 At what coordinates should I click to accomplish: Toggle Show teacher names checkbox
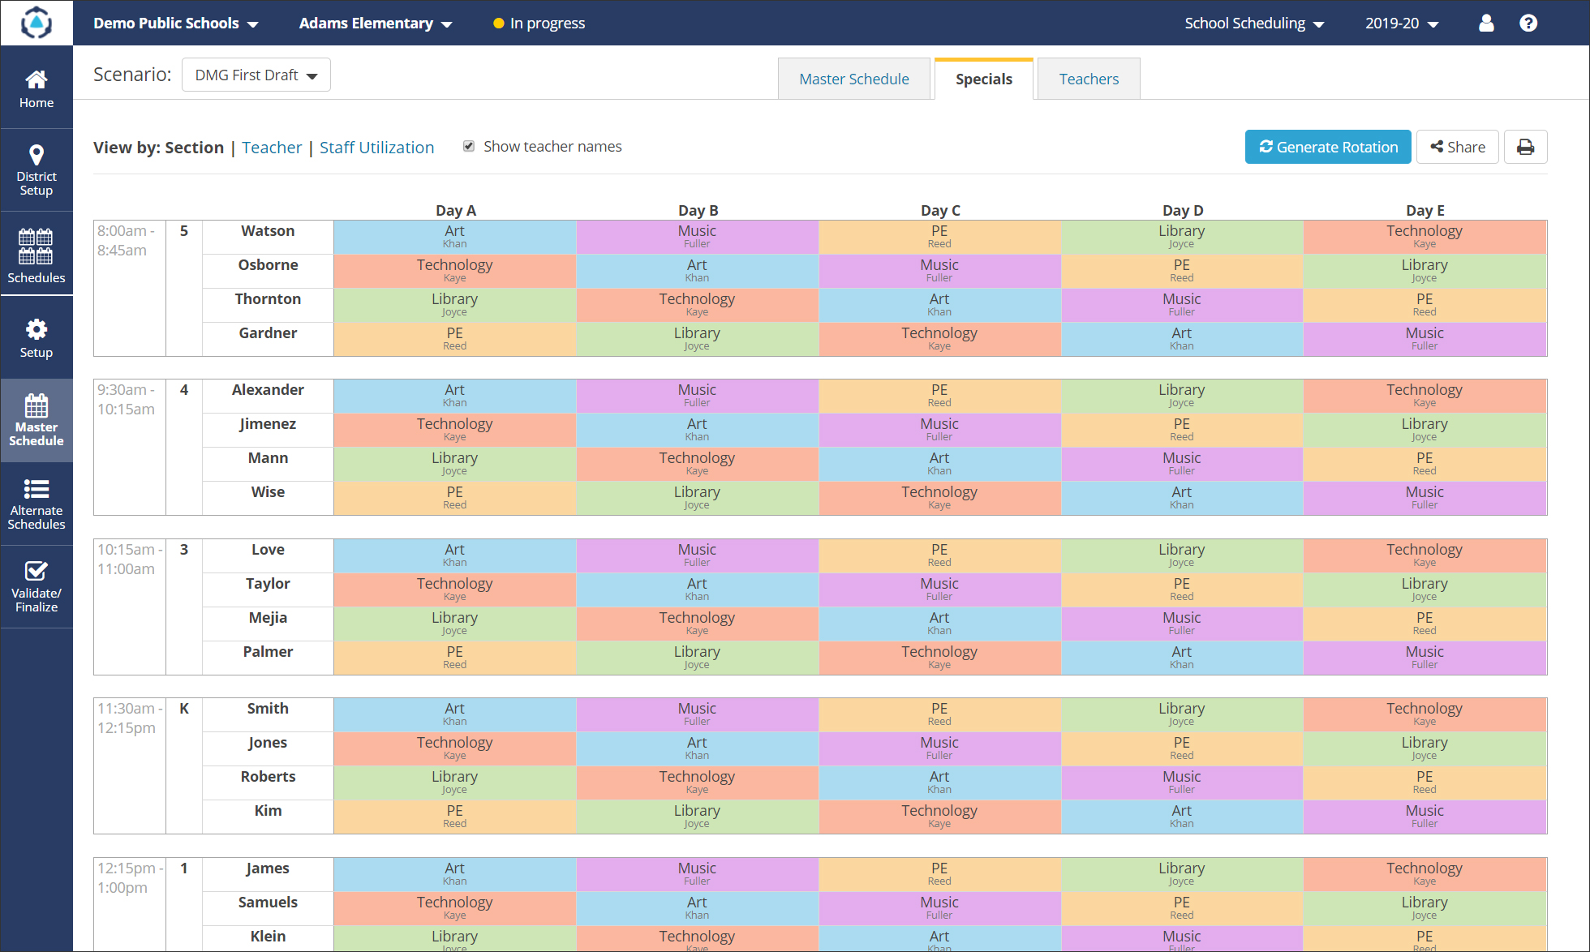coord(469,146)
